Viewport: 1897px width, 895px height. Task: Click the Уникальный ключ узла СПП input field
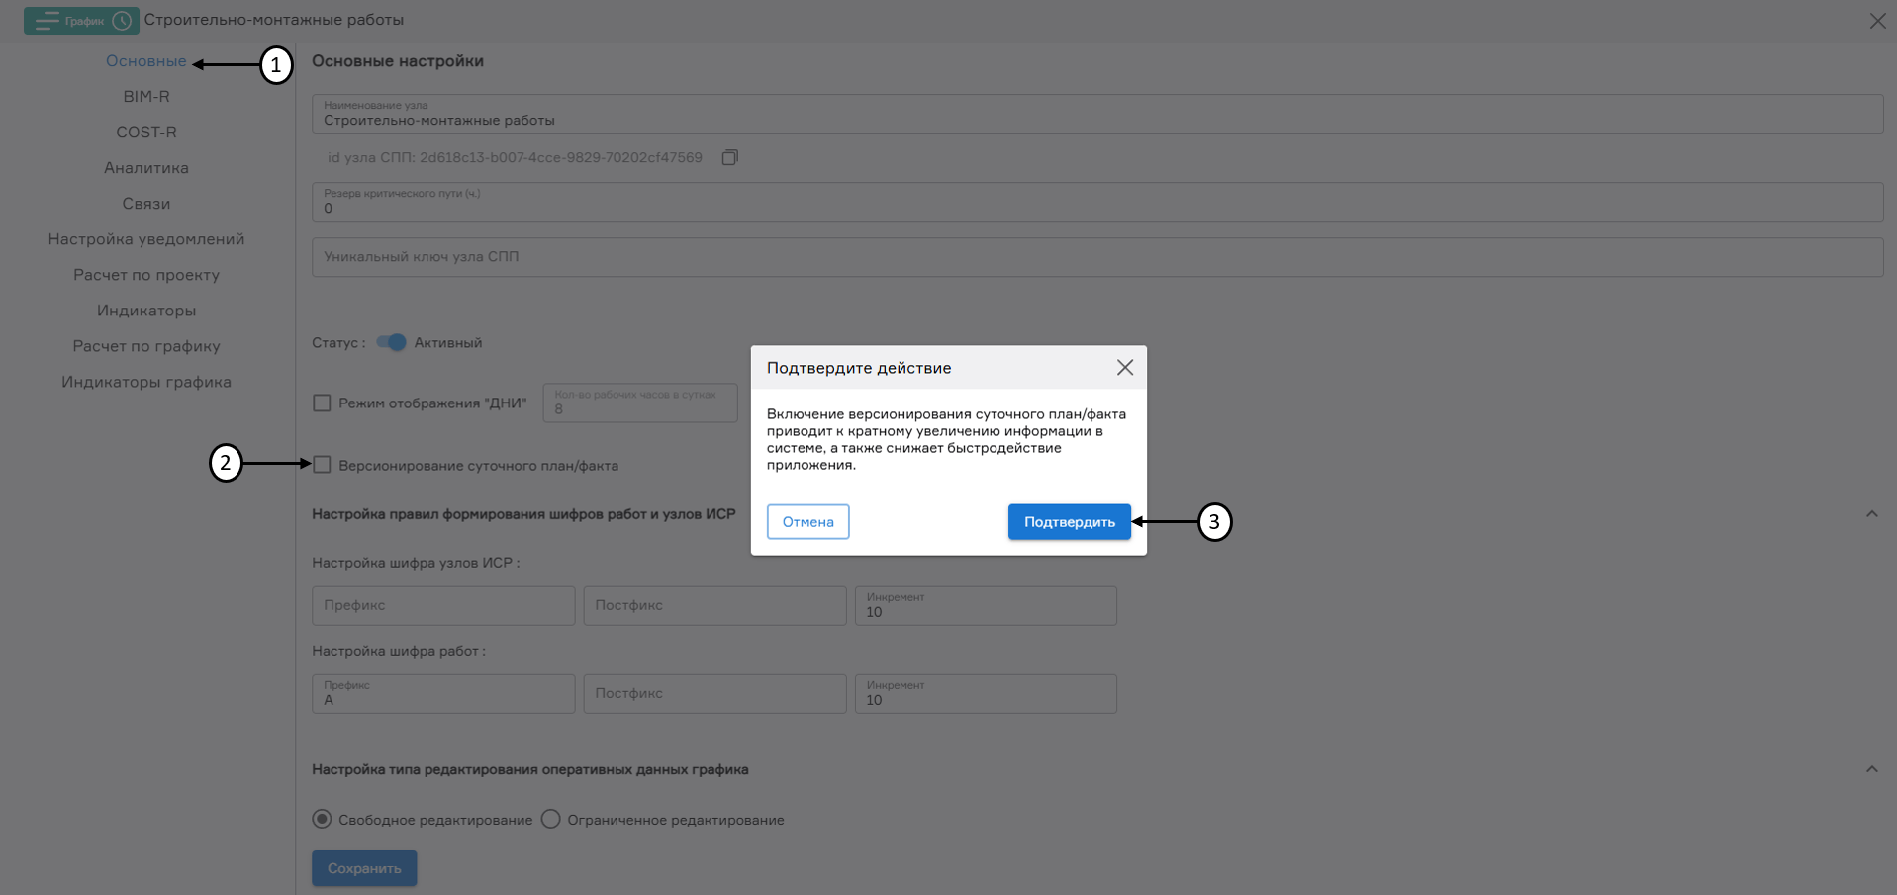click(693, 256)
